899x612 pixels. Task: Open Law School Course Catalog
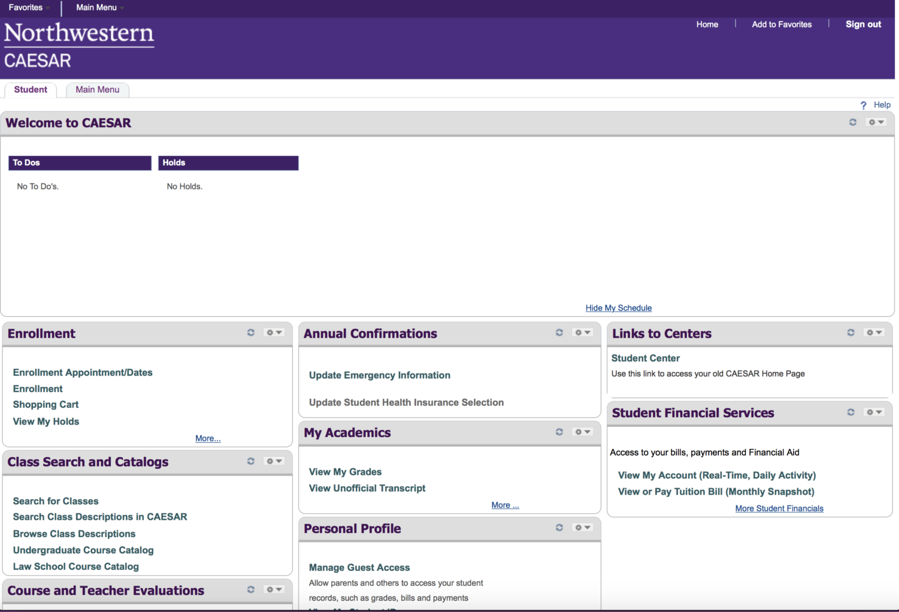(75, 566)
